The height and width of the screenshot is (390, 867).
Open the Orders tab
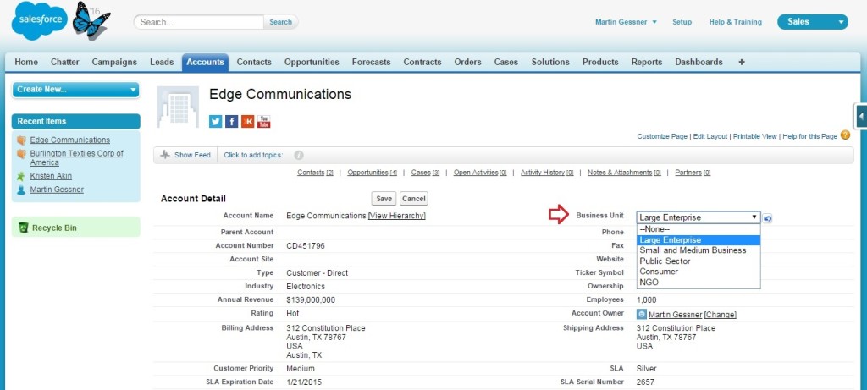coord(467,62)
